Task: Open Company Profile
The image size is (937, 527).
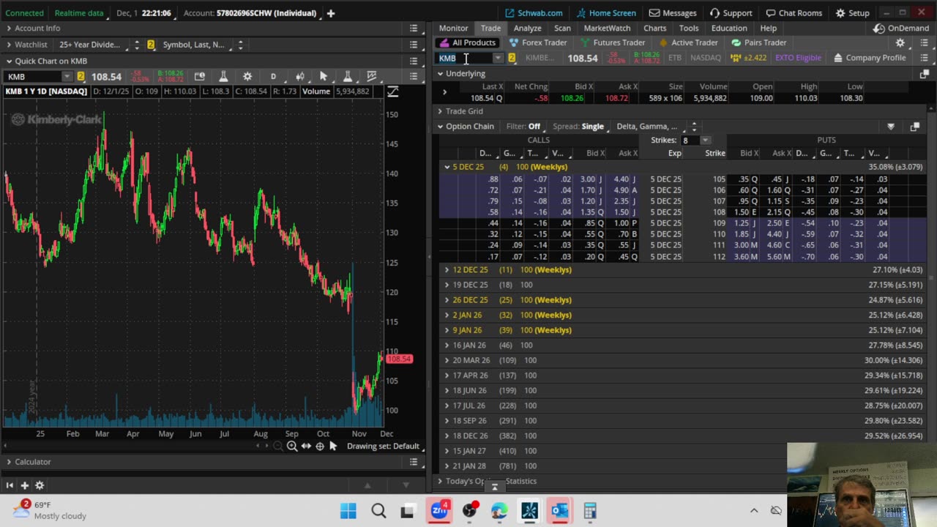Action: [x=869, y=58]
